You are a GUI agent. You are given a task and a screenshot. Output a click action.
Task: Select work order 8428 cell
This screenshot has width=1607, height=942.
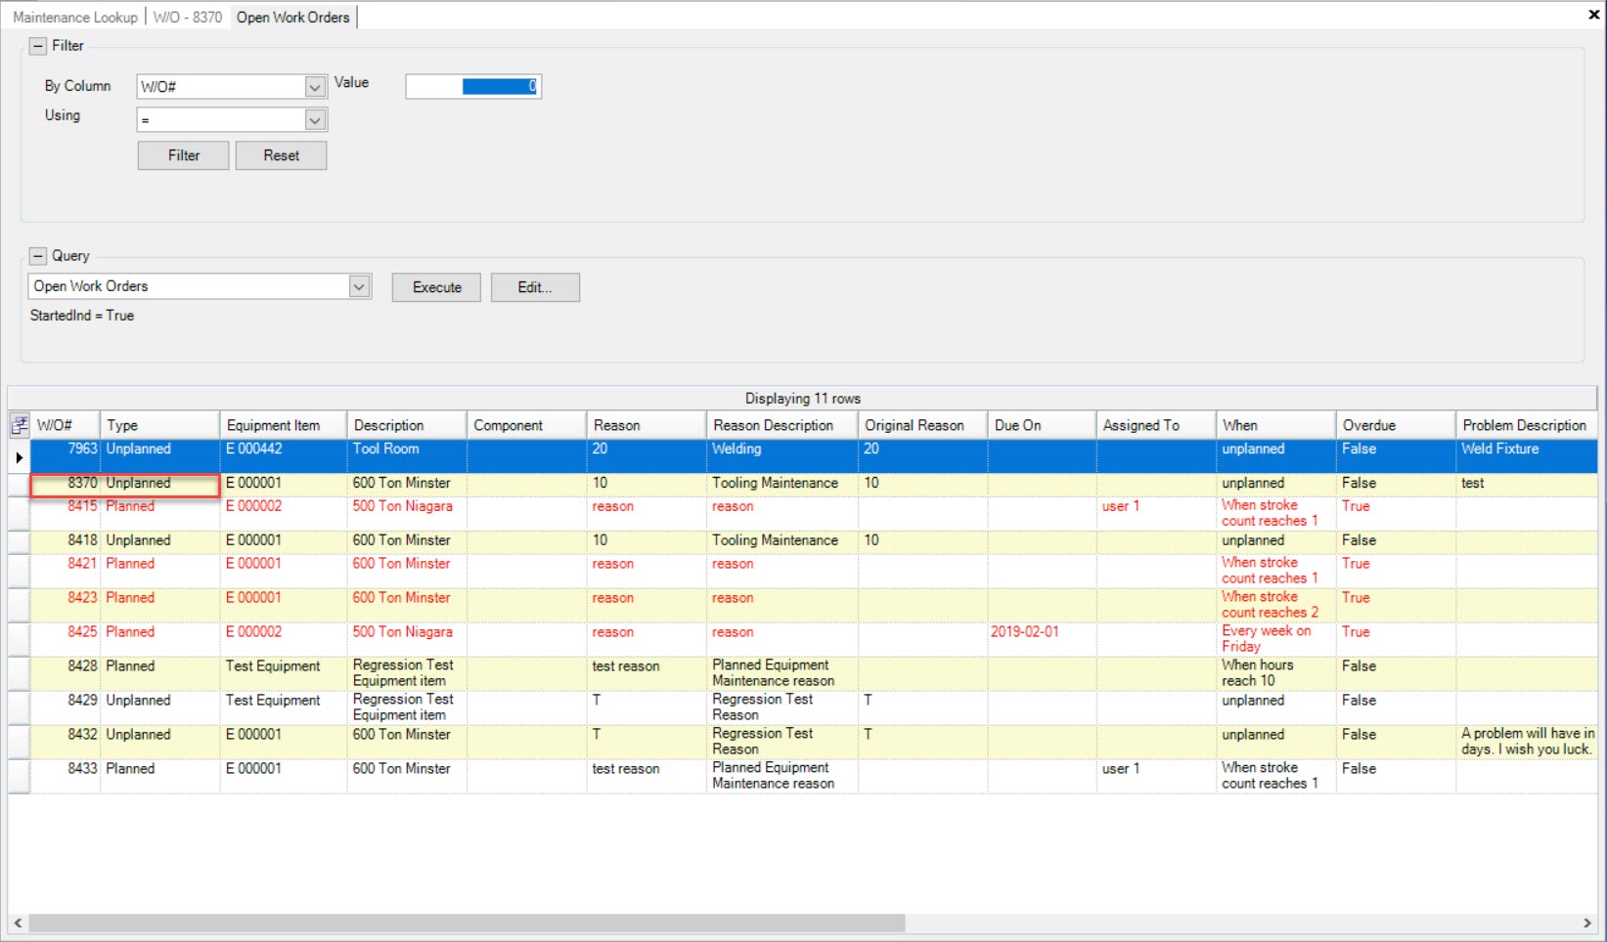[x=66, y=673]
